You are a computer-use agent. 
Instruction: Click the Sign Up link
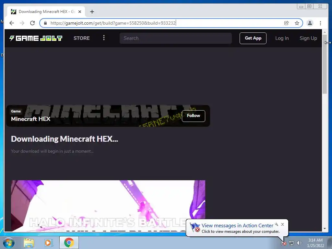click(x=308, y=38)
